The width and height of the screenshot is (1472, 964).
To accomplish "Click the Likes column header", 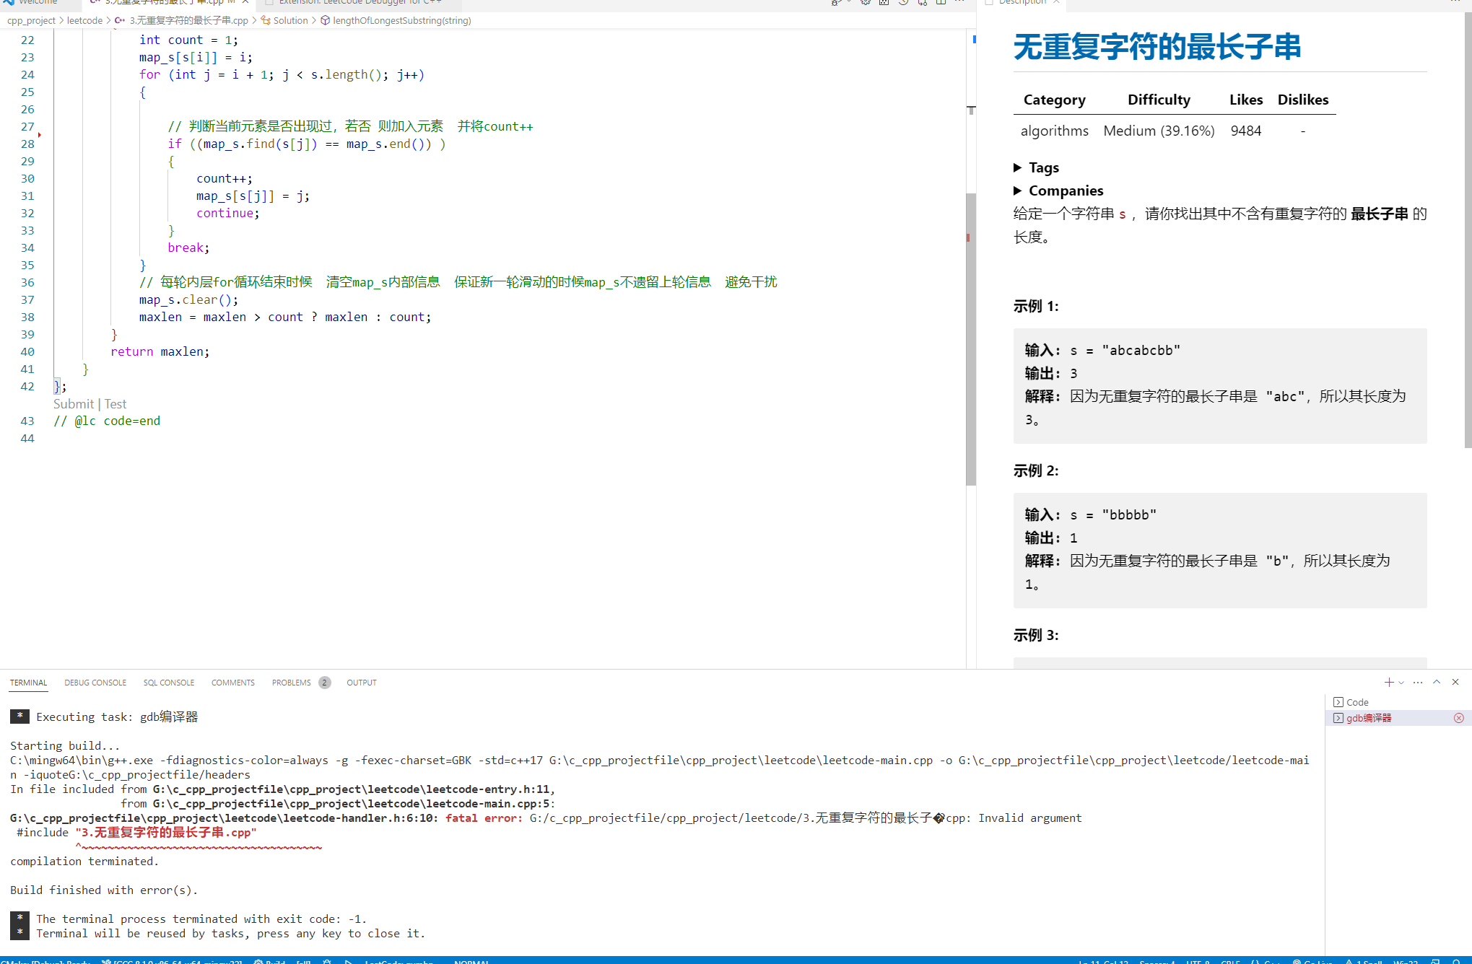I will coord(1246,100).
